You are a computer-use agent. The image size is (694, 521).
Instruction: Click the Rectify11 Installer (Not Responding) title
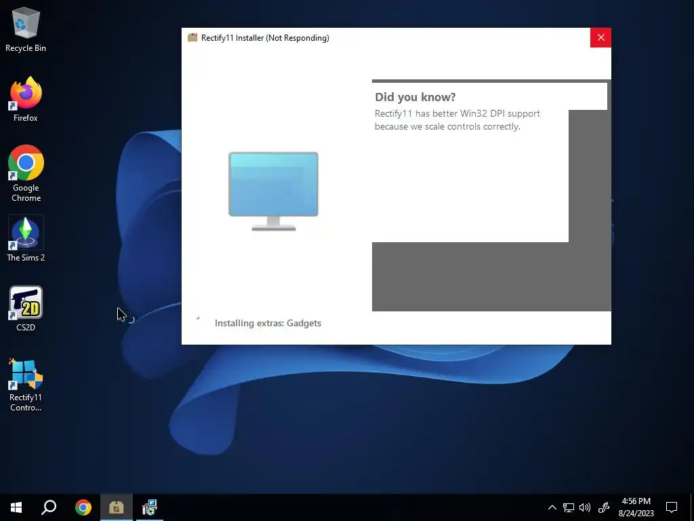pos(265,38)
